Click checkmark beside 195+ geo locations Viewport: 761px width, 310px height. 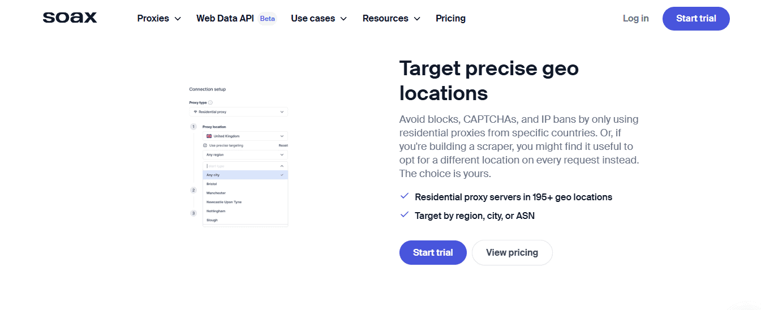pos(405,196)
